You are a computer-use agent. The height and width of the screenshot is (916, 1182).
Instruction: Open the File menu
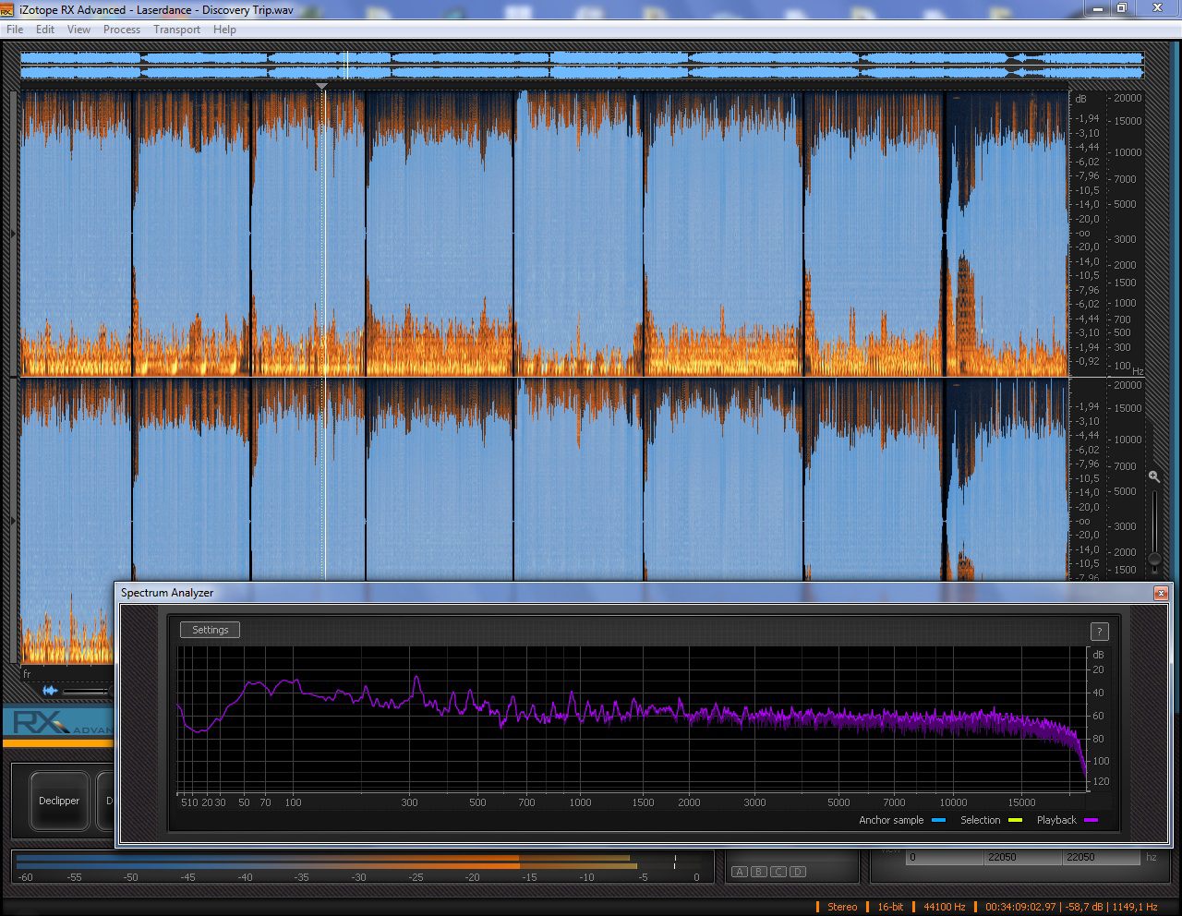coord(15,30)
